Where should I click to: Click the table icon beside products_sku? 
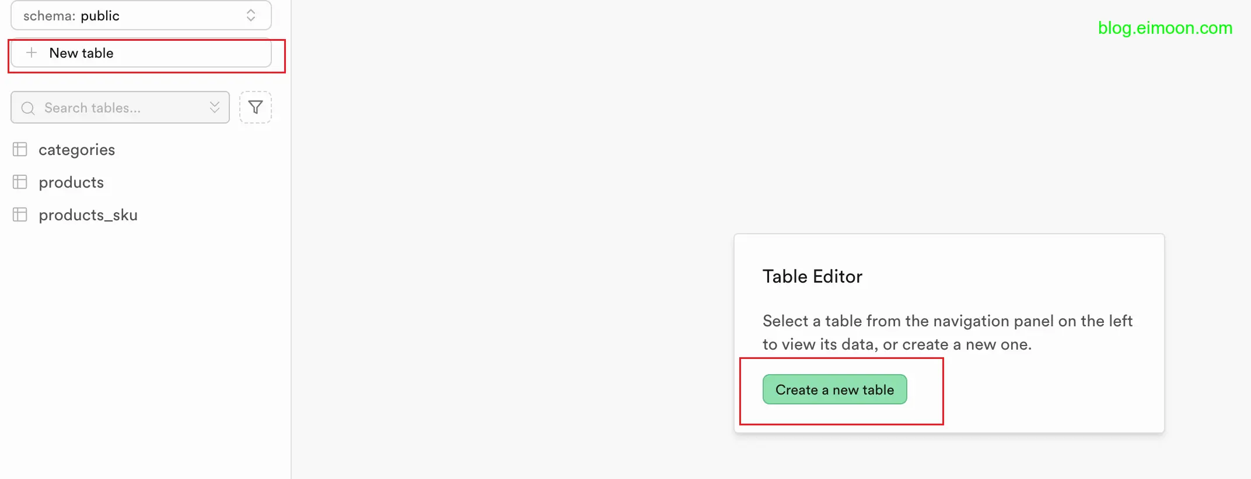click(x=20, y=215)
